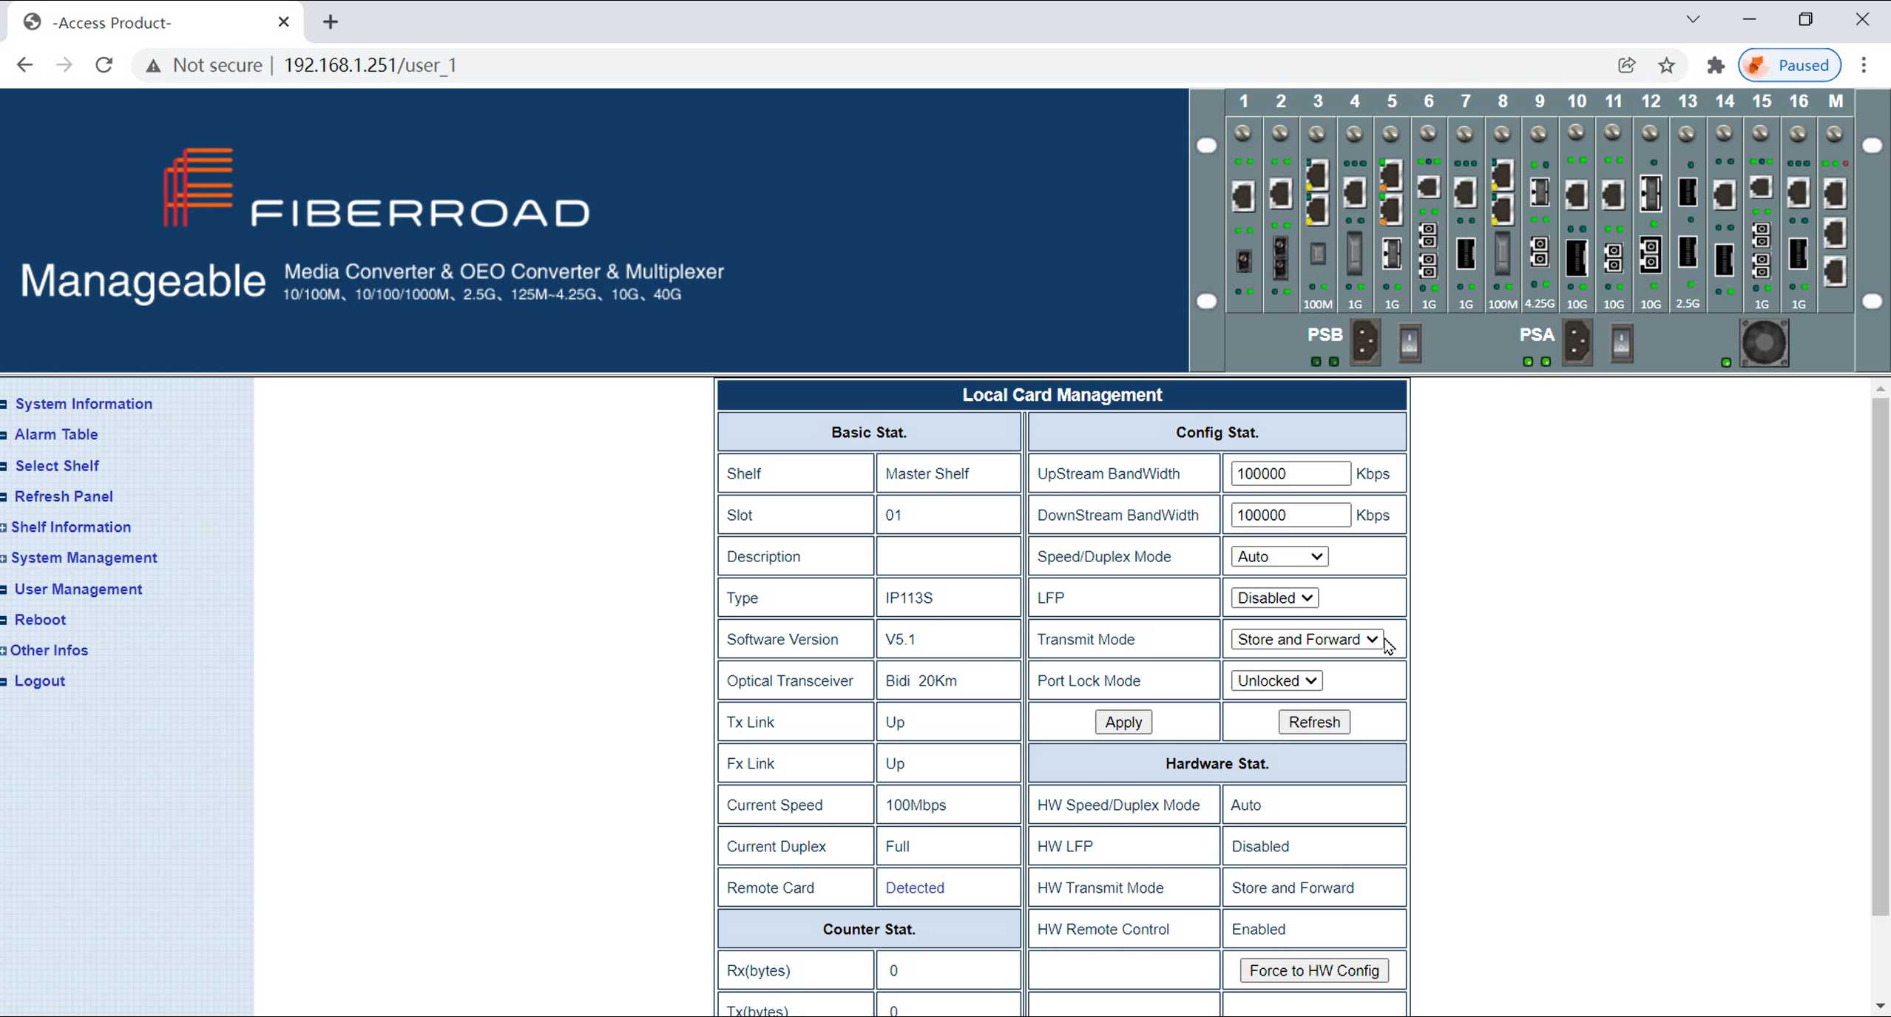Click the IP113S type value
Viewport: 1891px width, 1017px height.
(x=909, y=598)
